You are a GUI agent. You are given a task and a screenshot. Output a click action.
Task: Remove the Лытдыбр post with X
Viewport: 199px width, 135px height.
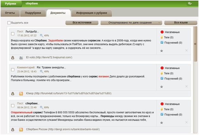[x=186, y=50]
